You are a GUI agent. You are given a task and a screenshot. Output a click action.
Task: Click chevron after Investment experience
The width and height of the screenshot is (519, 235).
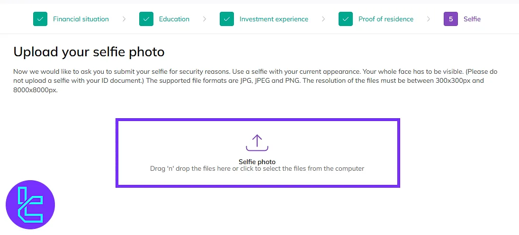tap(323, 19)
